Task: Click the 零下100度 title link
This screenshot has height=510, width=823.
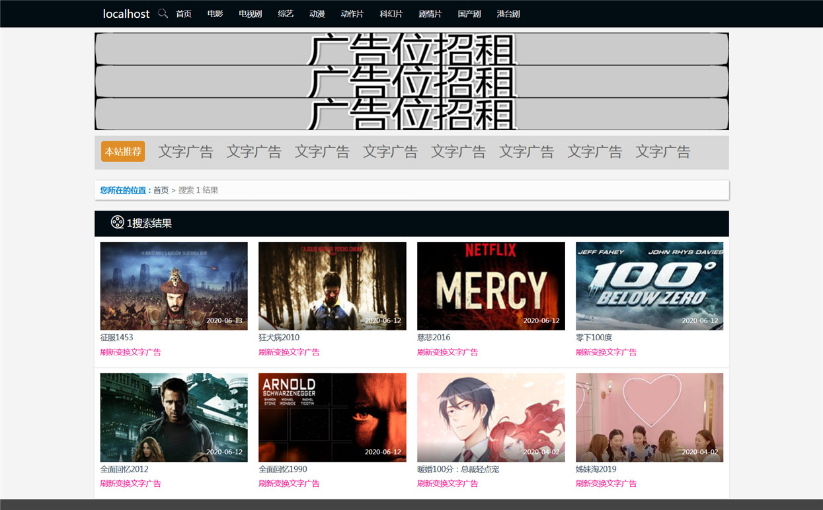Action: [594, 338]
